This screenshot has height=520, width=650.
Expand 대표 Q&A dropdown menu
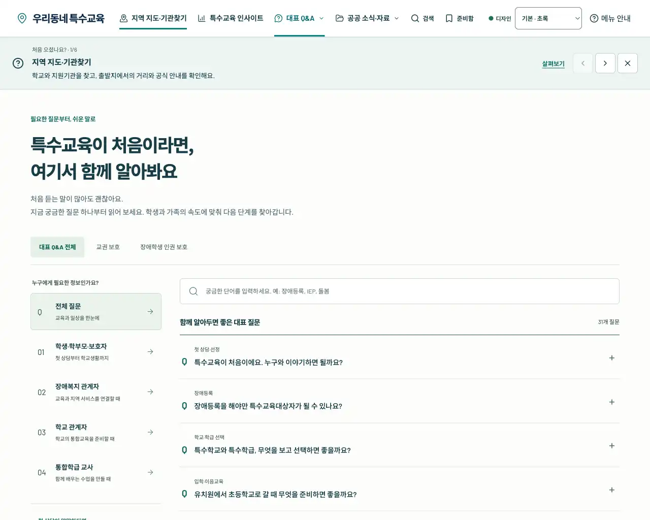(x=299, y=18)
